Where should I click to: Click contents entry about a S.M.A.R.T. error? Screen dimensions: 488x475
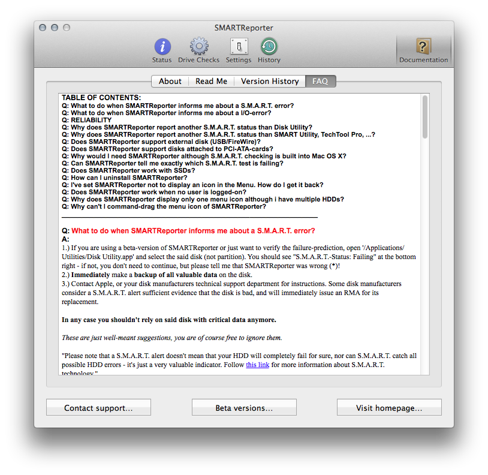pos(177,106)
